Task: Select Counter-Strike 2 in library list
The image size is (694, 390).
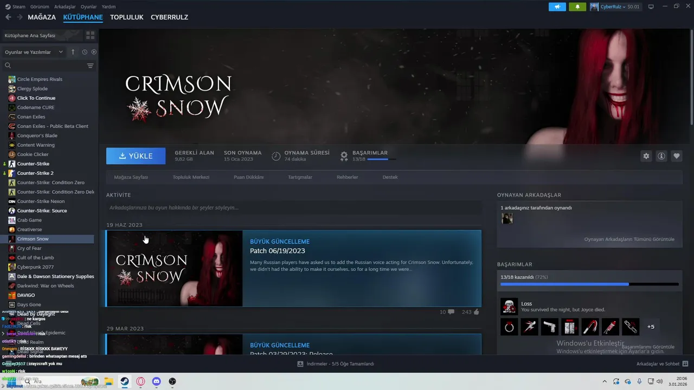Action: point(35,173)
